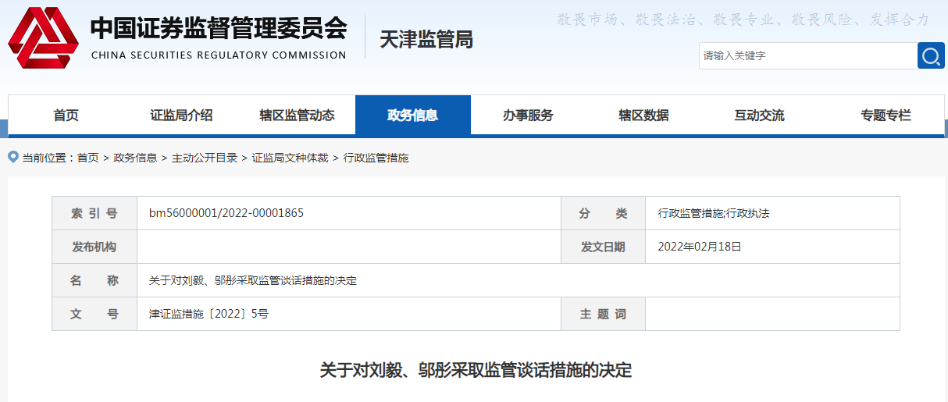Click the 索引号 label cell
Viewport: 948px width, 402px height.
(x=94, y=213)
